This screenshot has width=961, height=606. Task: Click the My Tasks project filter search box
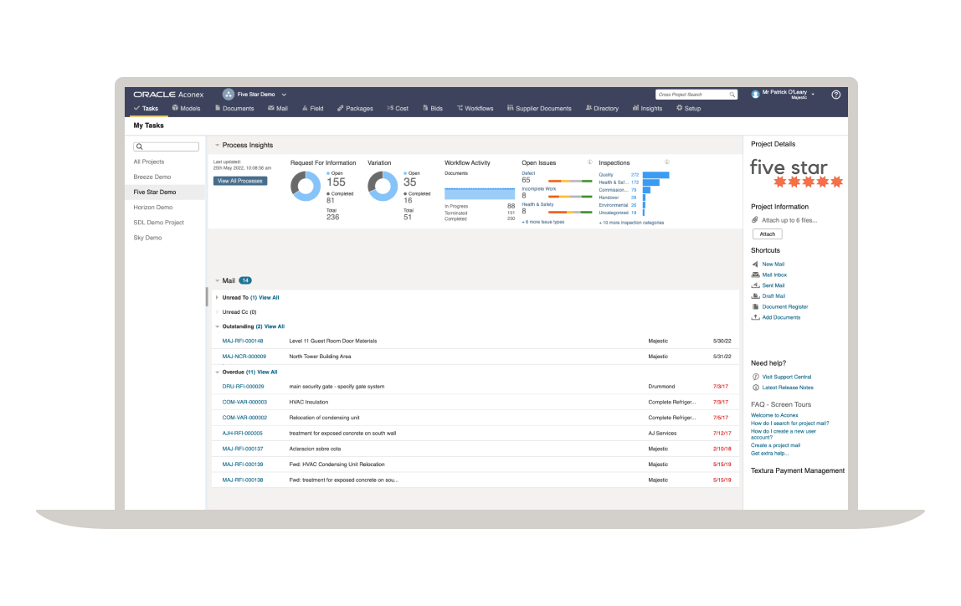pyautogui.click(x=166, y=146)
